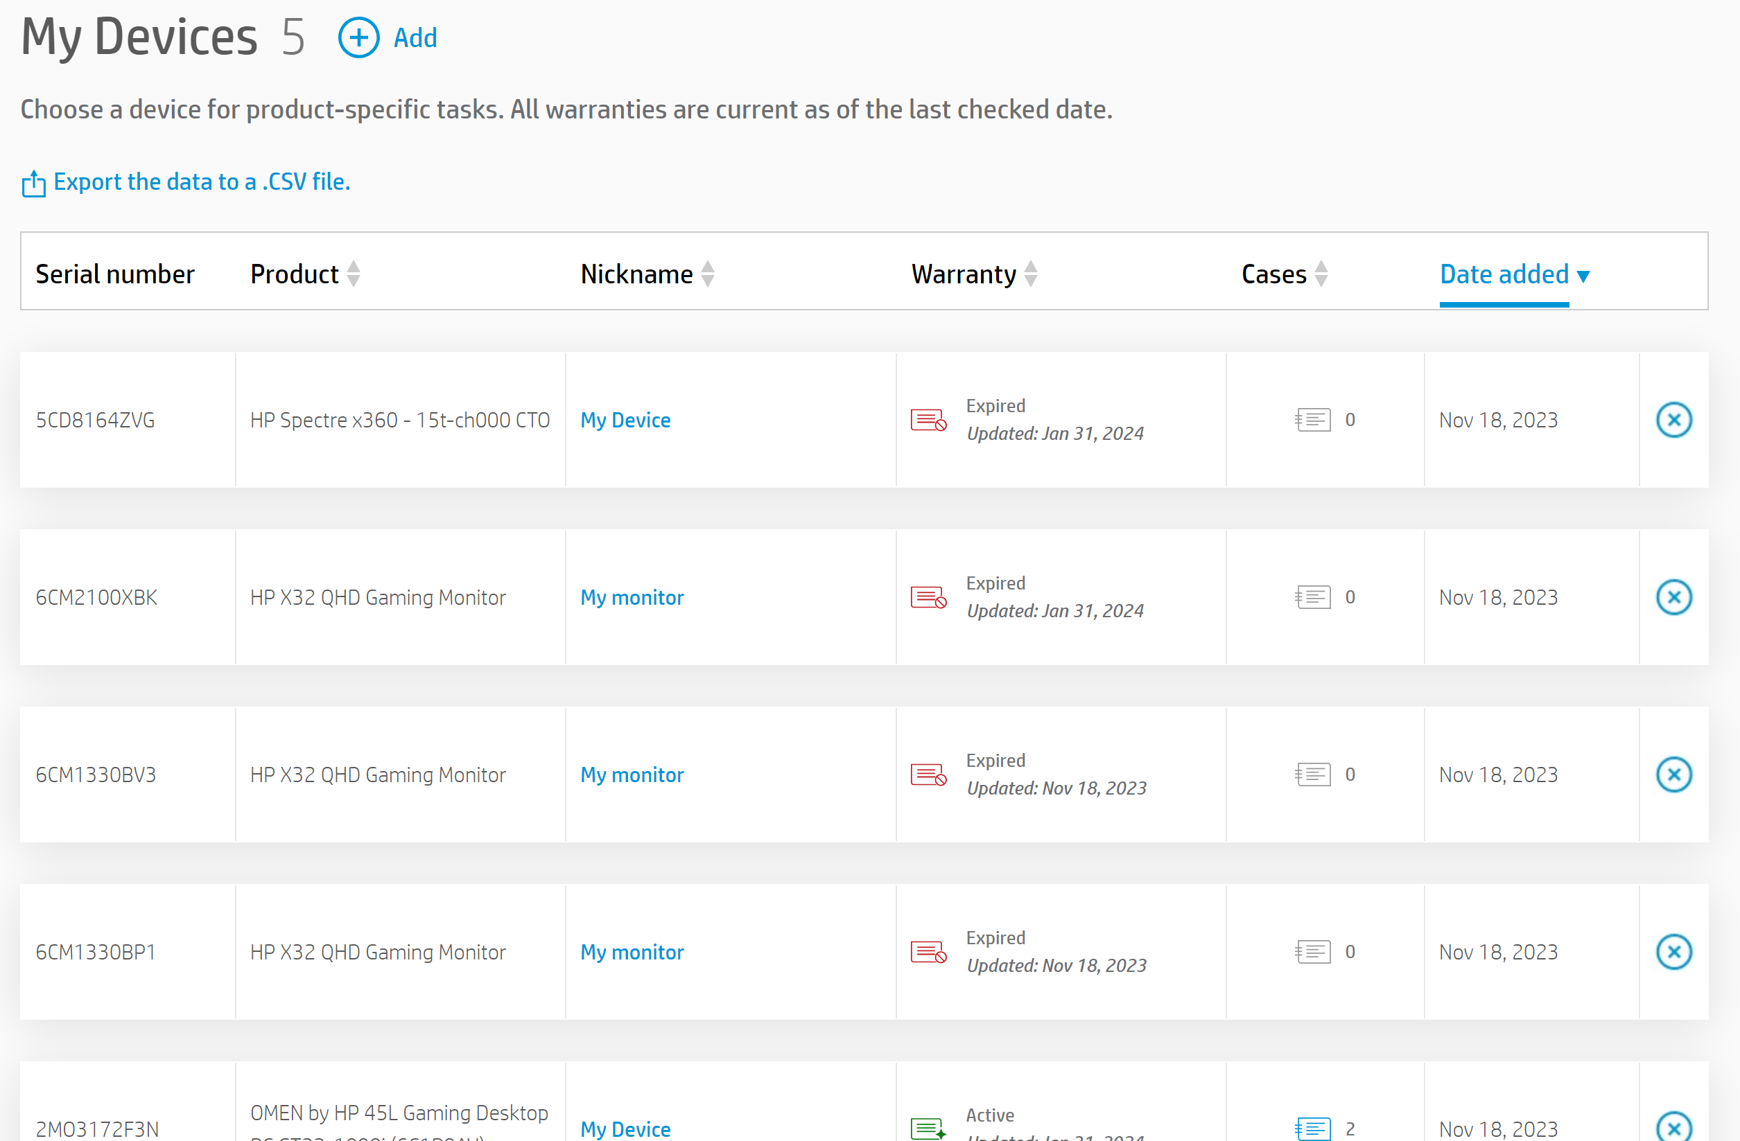1740x1141 pixels.
Task: Remove device 6CM1330BV3 with X icon
Action: [x=1674, y=775]
